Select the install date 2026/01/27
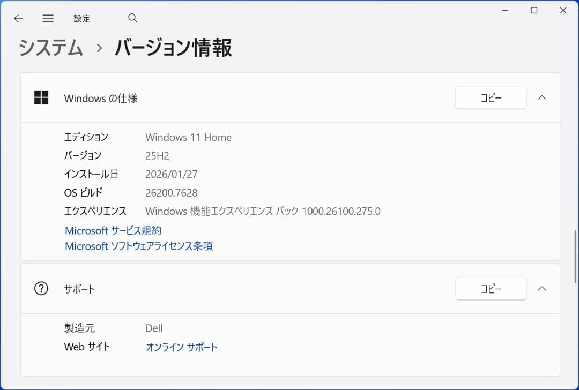Viewport: 579px width, 390px height. point(172,174)
